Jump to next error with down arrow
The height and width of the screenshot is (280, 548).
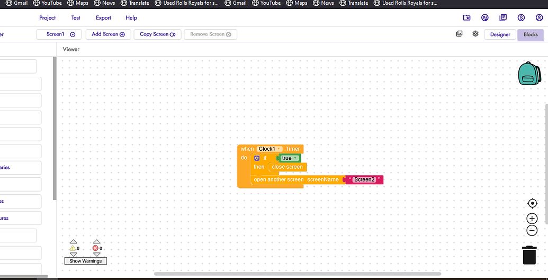pyautogui.click(x=97, y=255)
